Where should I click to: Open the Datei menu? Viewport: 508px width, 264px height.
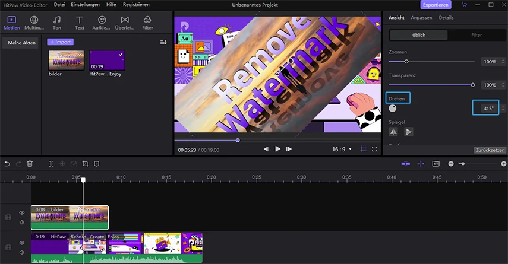point(59,5)
